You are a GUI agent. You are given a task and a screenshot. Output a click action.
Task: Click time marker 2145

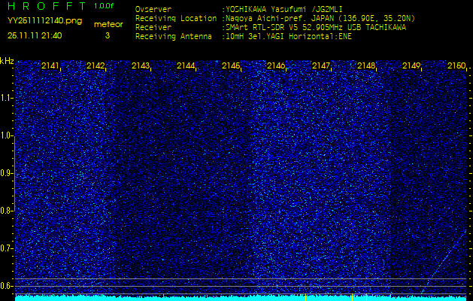pos(231,65)
